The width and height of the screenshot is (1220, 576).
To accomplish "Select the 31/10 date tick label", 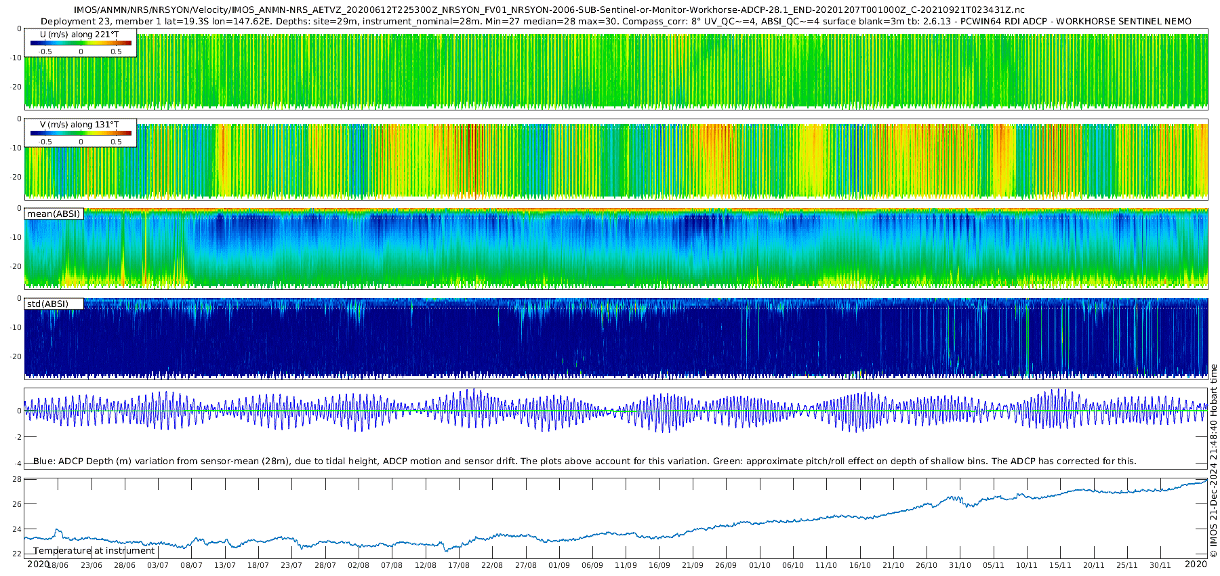I will coord(960,565).
